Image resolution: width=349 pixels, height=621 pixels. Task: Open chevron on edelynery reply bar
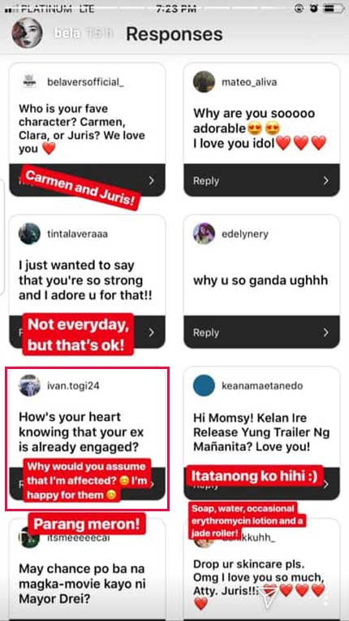coord(325,332)
